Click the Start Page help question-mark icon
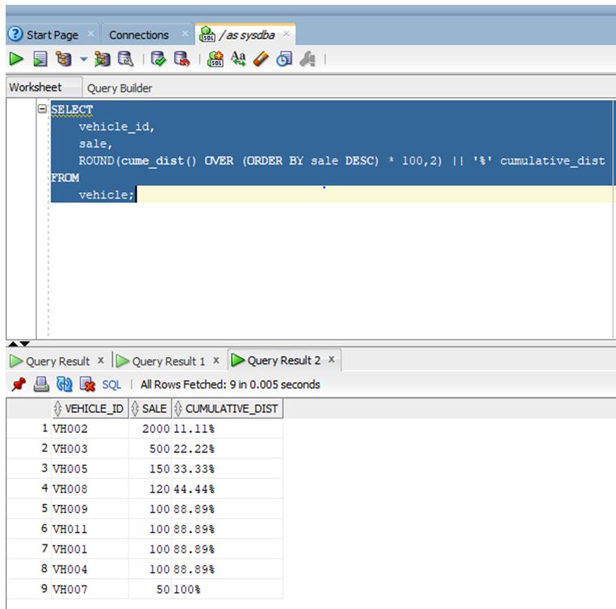 coord(15,34)
